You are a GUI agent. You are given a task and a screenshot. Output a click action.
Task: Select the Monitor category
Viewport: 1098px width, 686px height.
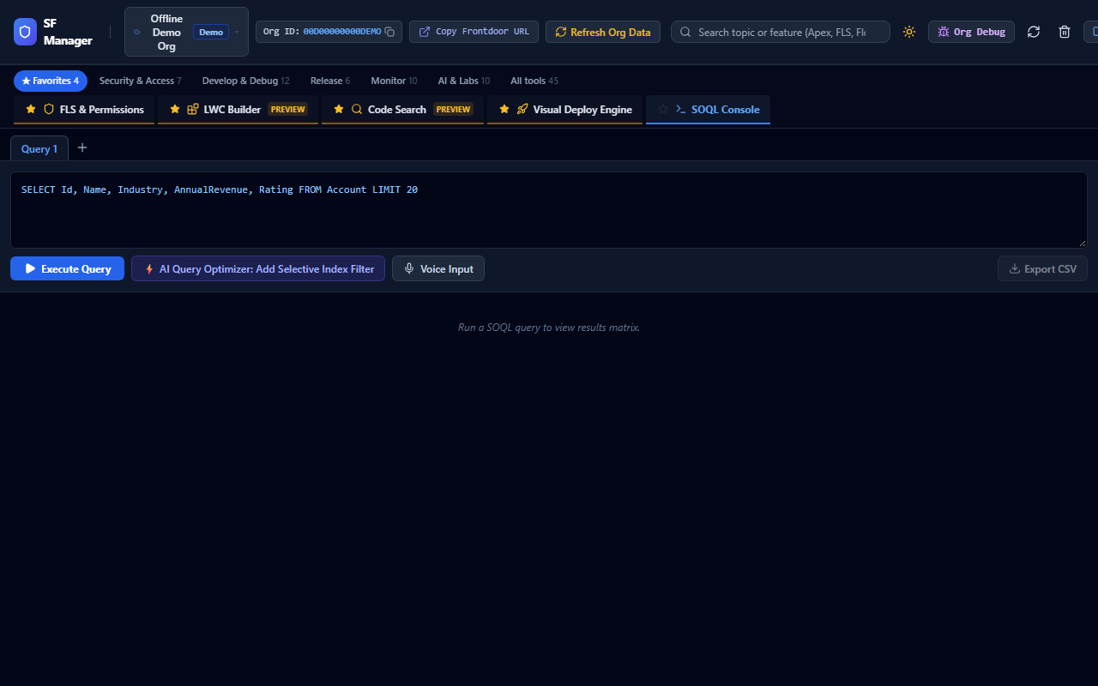[x=394, y=81]
